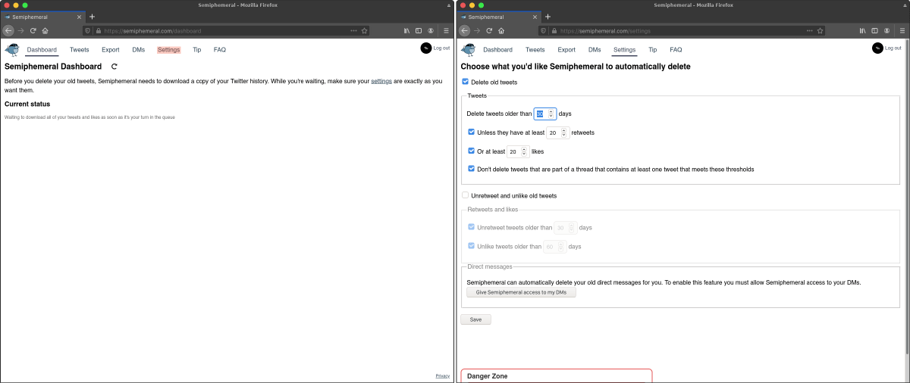Open tracking protection shield in dashboard window
Screen dimensions: 910x383
click(x=88, y=31)
